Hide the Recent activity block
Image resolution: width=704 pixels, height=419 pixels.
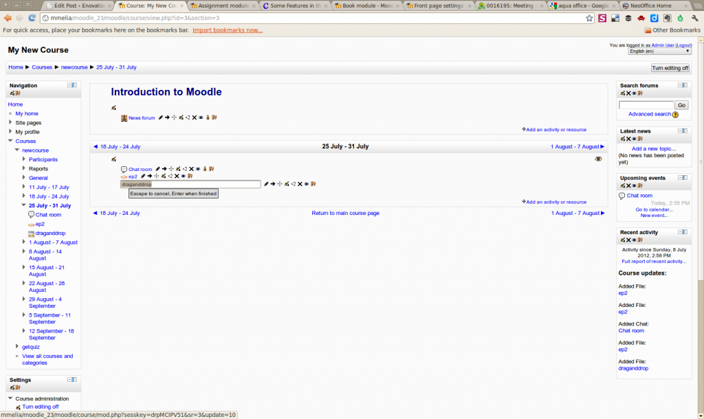coord(635,240)
